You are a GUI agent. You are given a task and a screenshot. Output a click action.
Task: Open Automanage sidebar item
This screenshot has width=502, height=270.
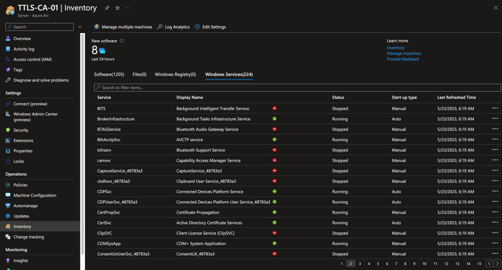coord(25,206)
